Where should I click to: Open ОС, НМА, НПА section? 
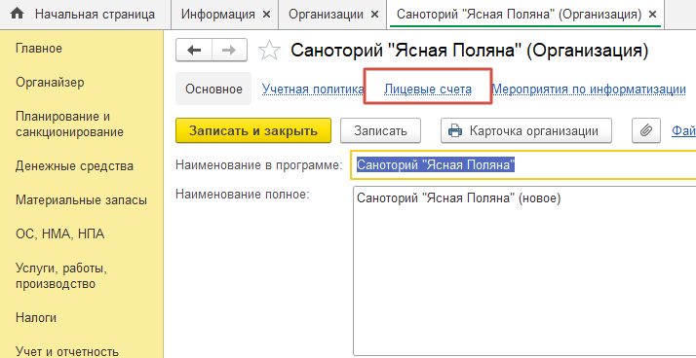[59, 233]
